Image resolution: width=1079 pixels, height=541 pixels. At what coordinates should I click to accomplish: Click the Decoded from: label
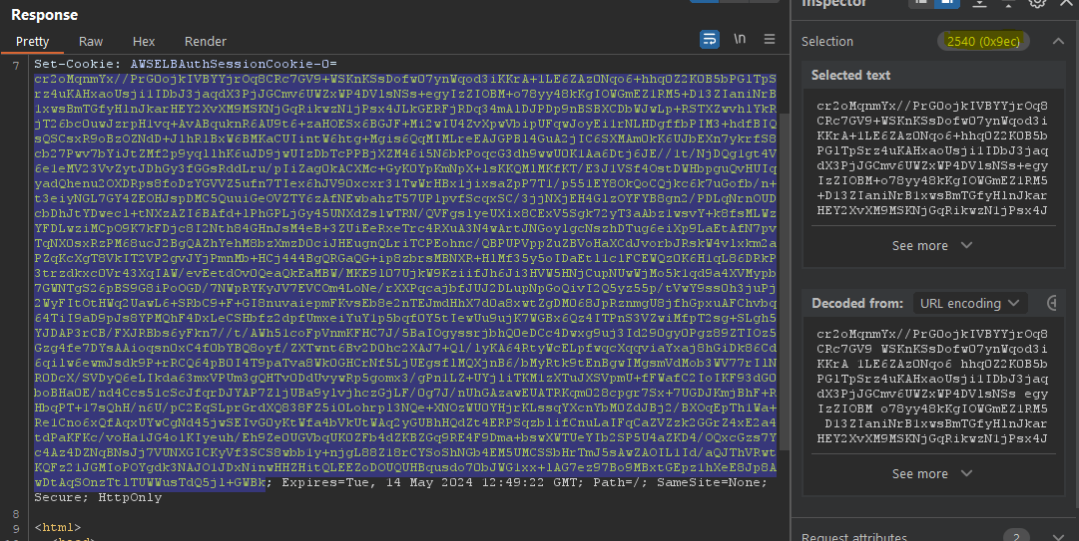pyautogui.click(x=856, y=303)
